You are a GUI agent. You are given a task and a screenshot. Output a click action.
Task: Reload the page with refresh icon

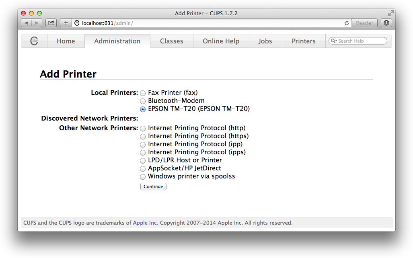tap(347, 23)
